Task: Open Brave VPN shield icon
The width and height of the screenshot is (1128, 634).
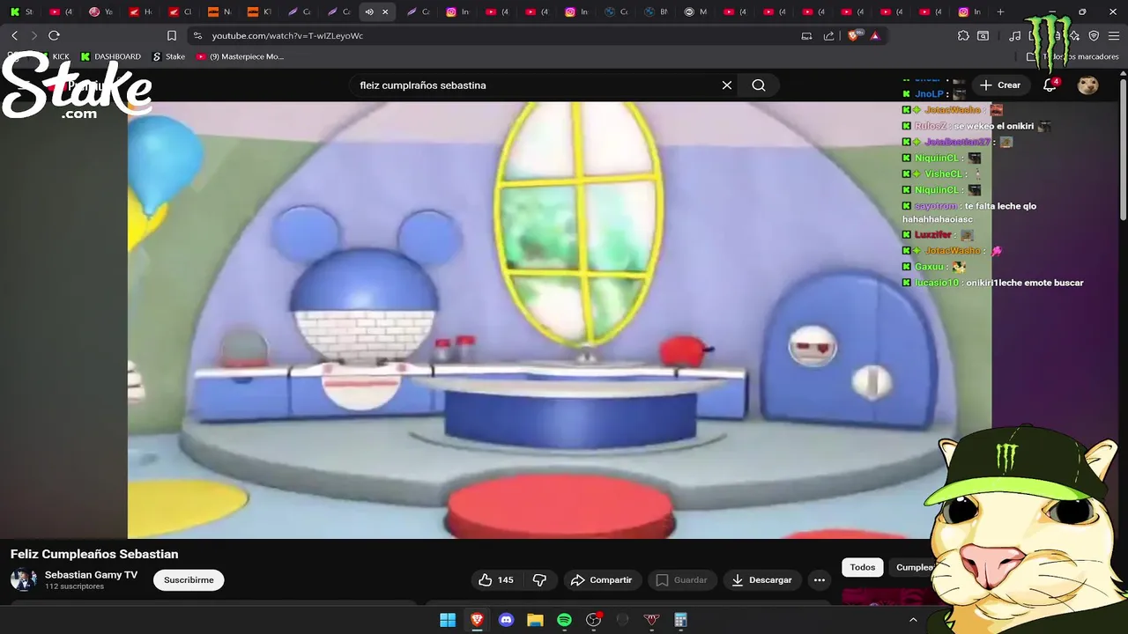Action: coord(1094,35)
